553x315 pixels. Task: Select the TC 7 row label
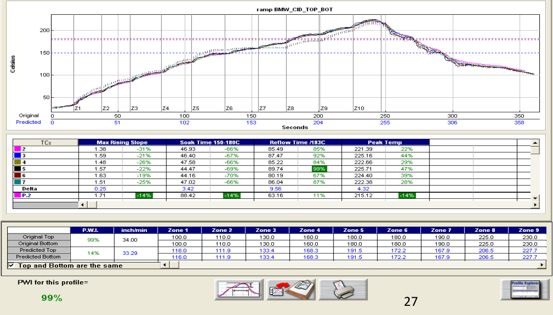pyautogui.click(x=23, y=182)
